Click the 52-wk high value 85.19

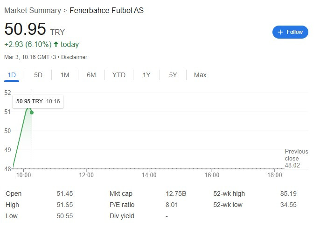[x=288, y=194]
